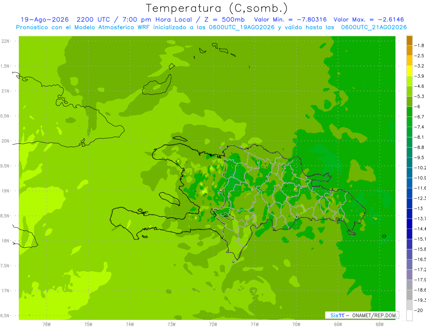Click the '17N' latitude label

(5, 291)
